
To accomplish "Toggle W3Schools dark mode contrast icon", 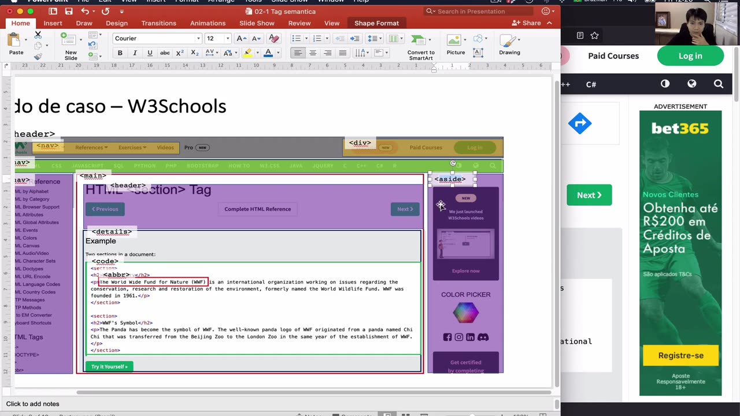I will point(665,84).
